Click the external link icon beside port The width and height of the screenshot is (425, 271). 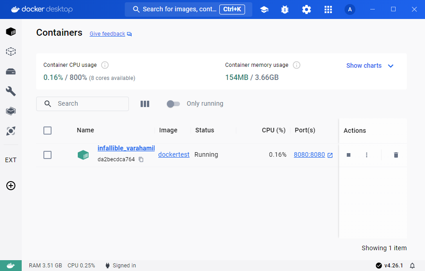pos(330,155)
